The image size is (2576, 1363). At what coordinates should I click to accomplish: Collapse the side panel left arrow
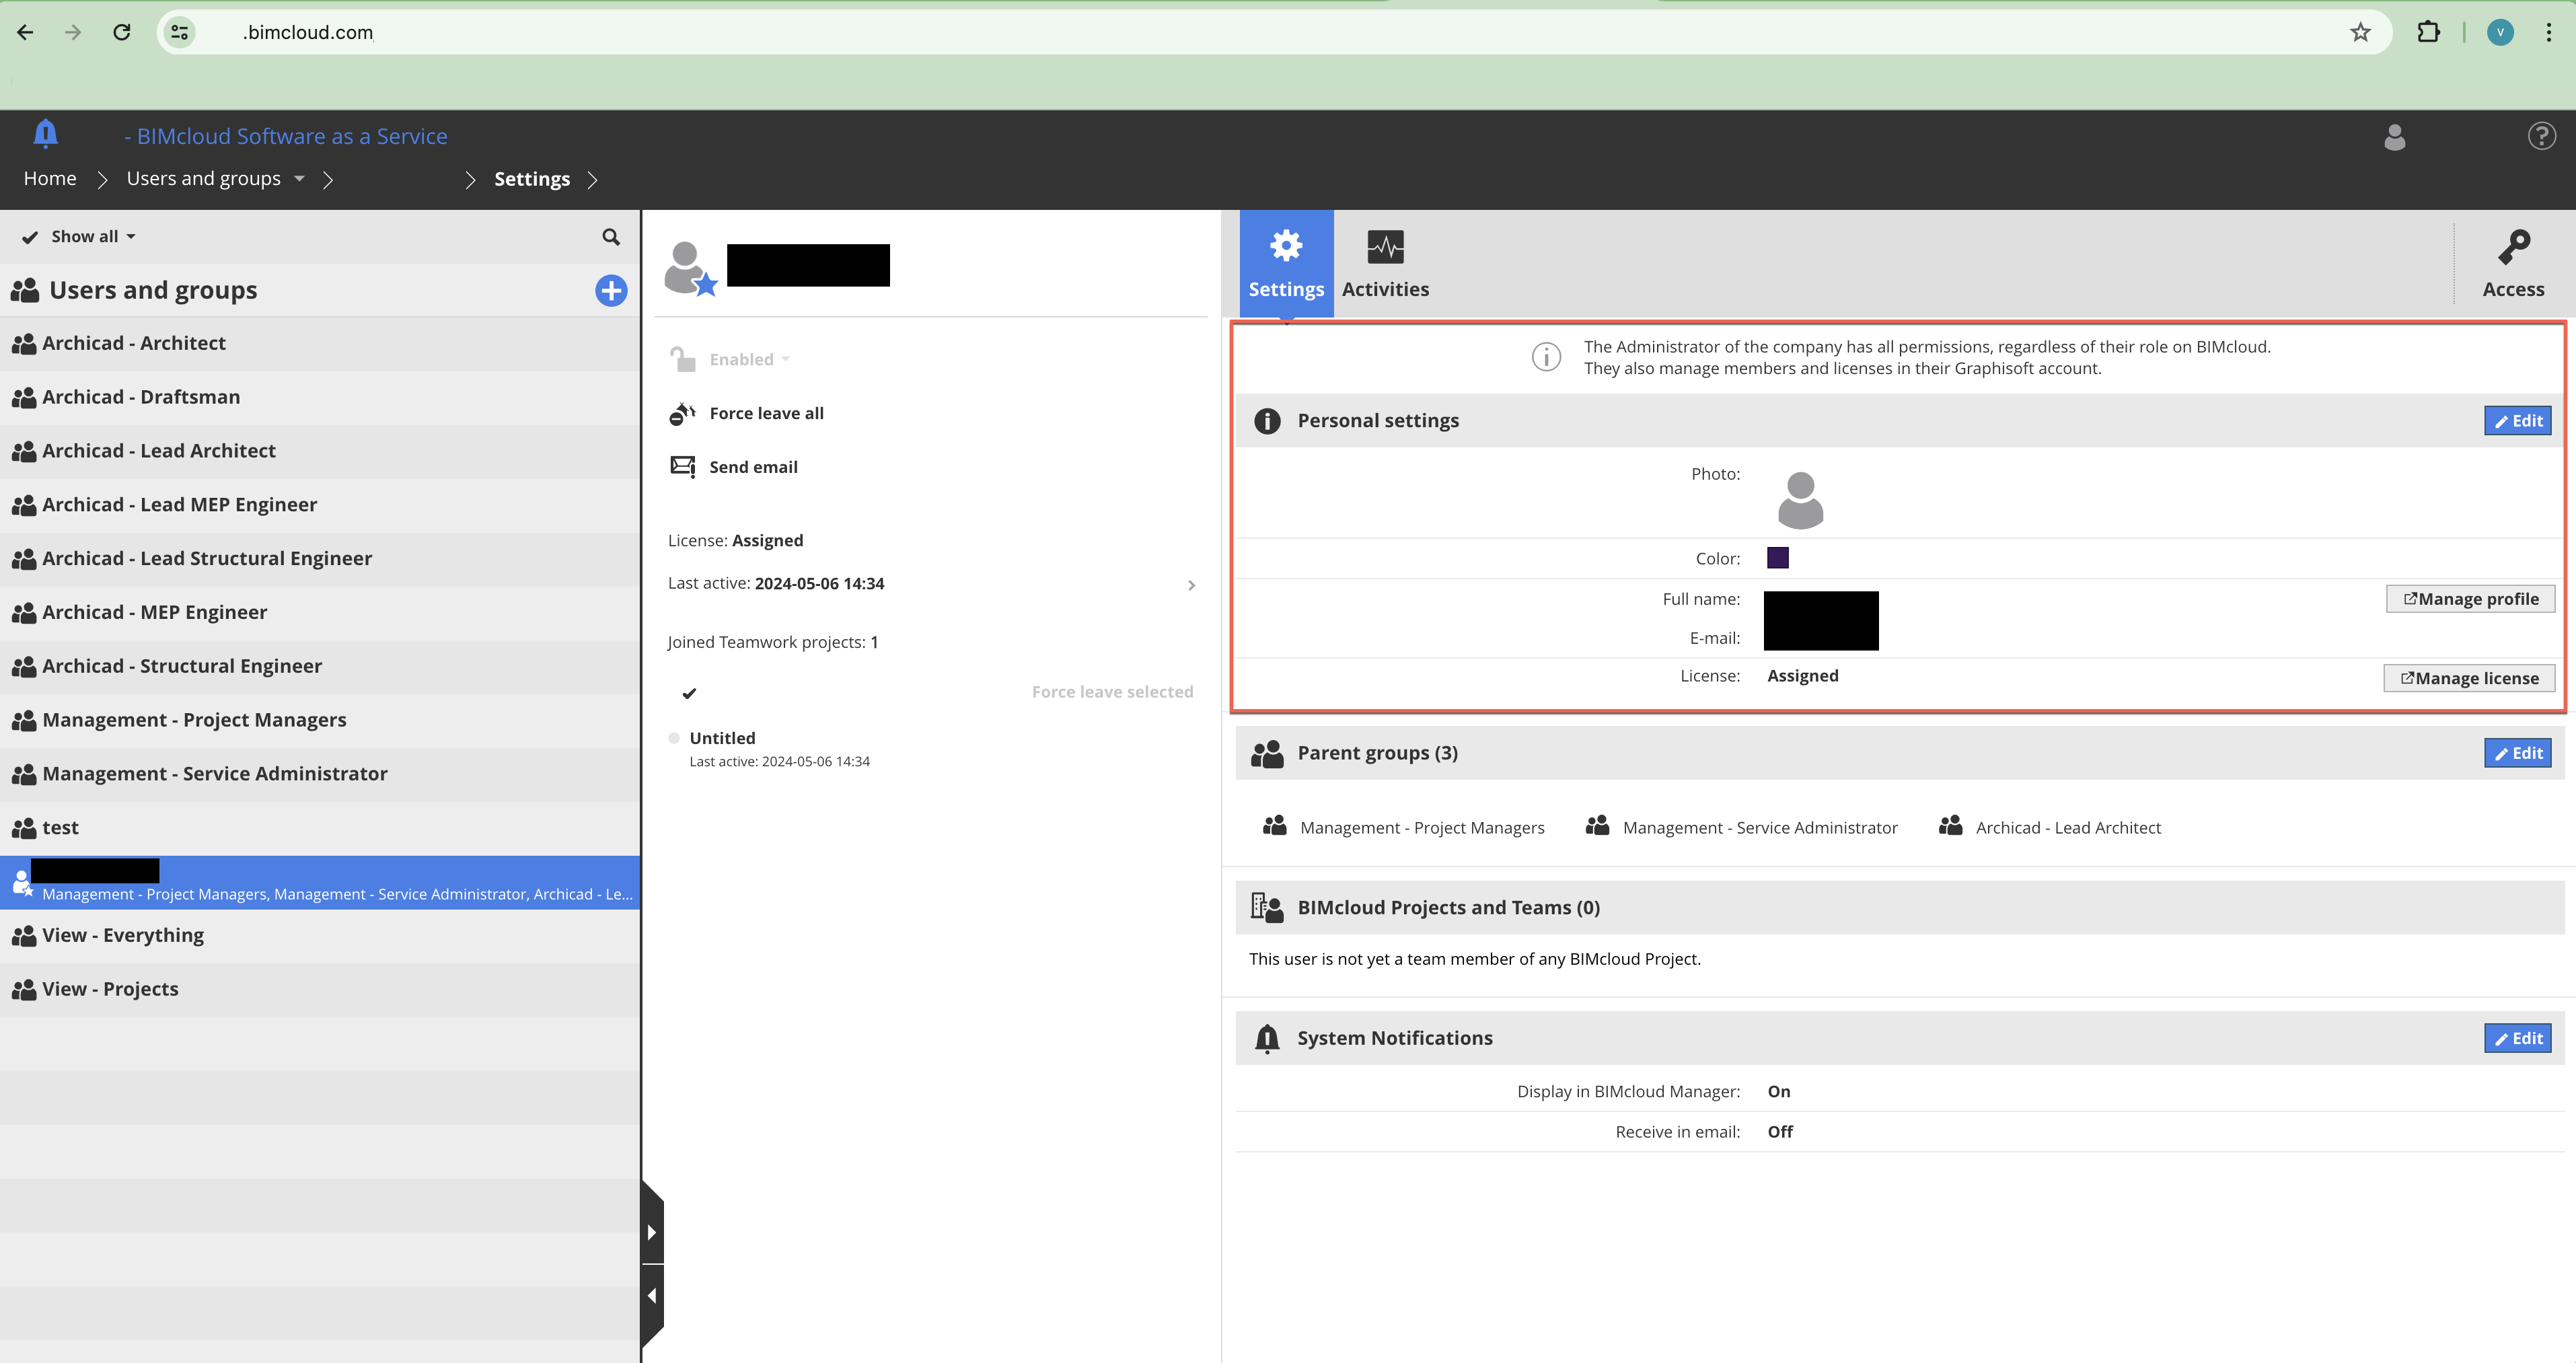pyautogui.click(x=652, y=1296)
